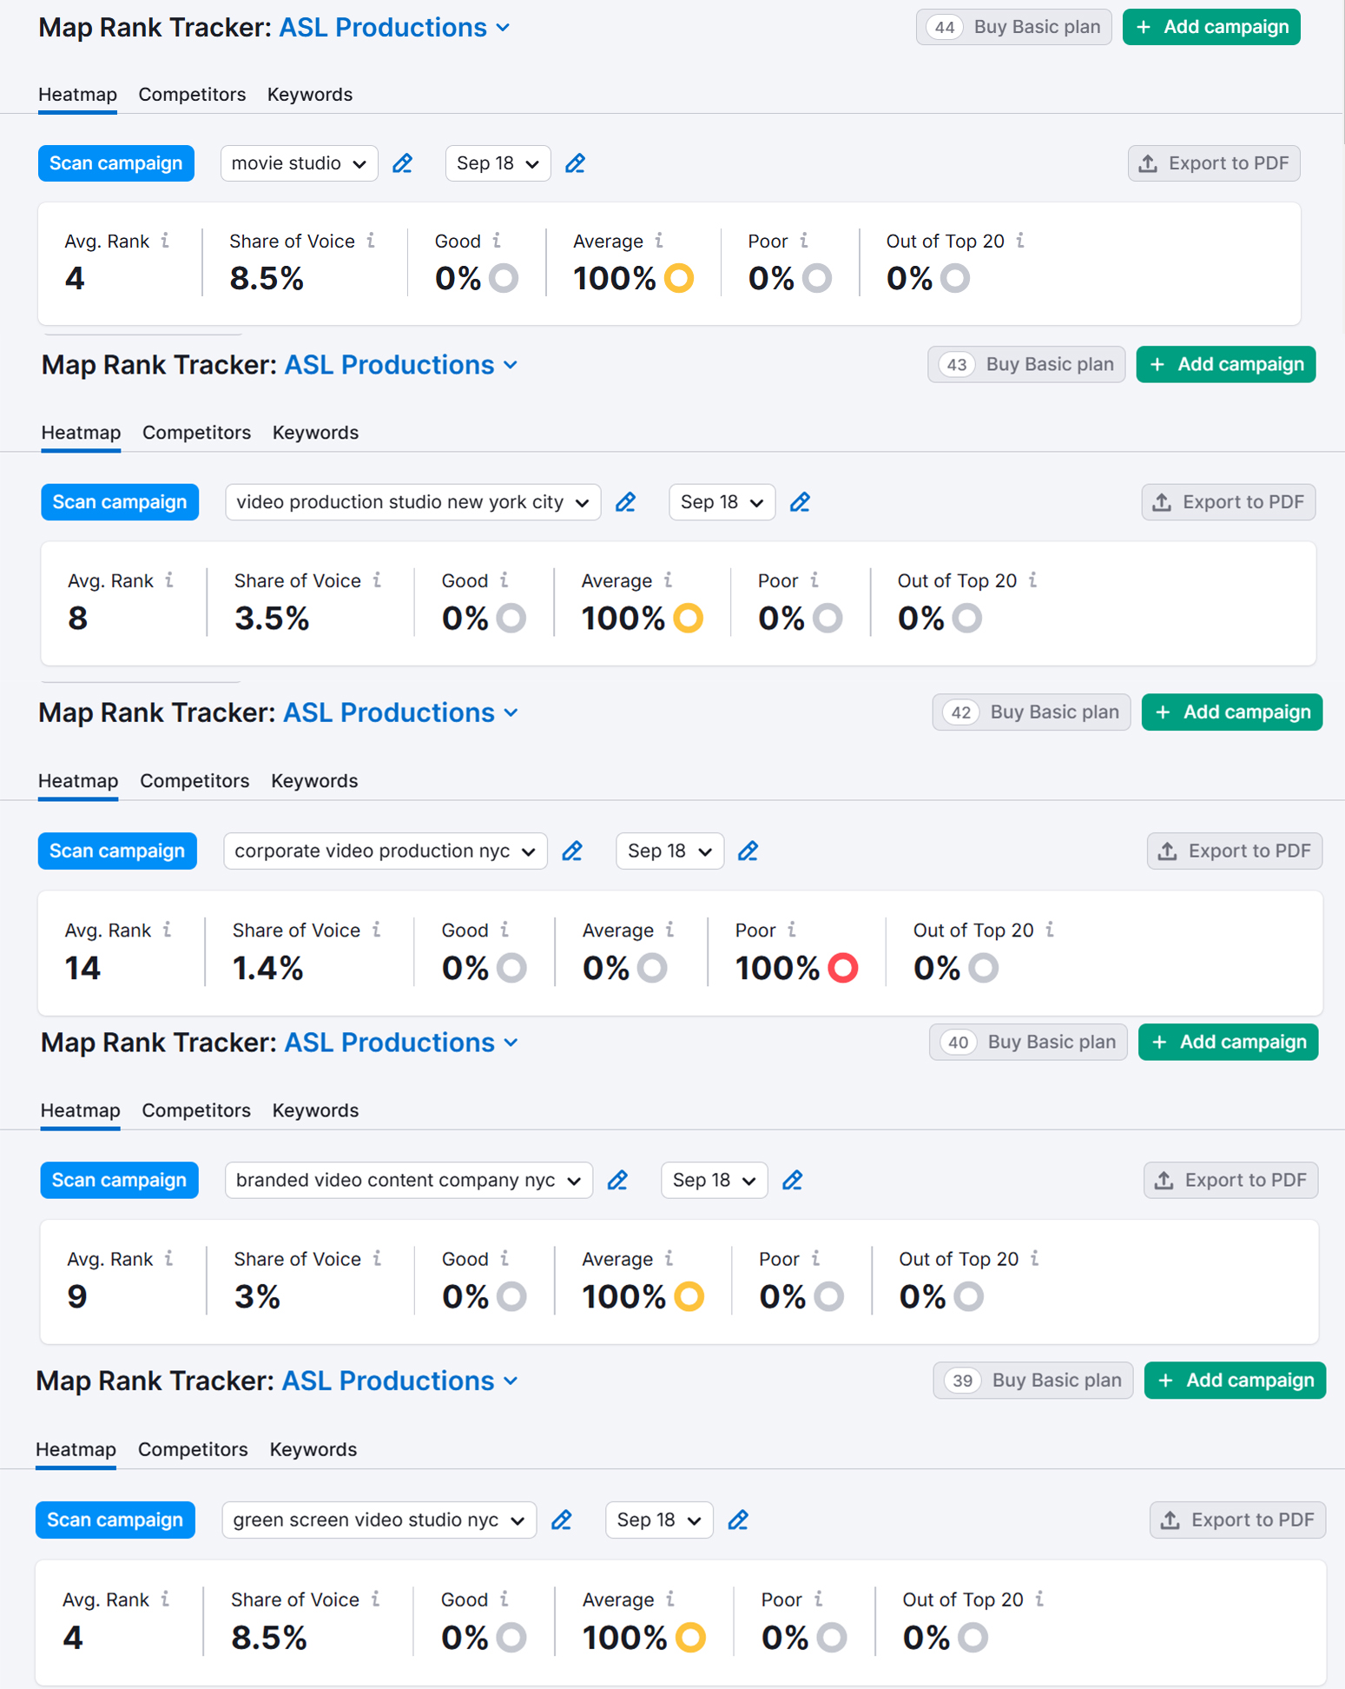Click the date edit pencil in branded video content row
1345x1689 pixels.
tap(792, 1181)
